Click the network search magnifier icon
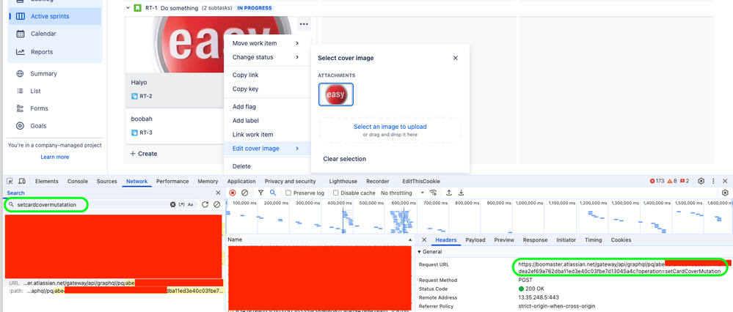This screenshot has height=312, width=733. pyautogui.click(x=273, y=193)
